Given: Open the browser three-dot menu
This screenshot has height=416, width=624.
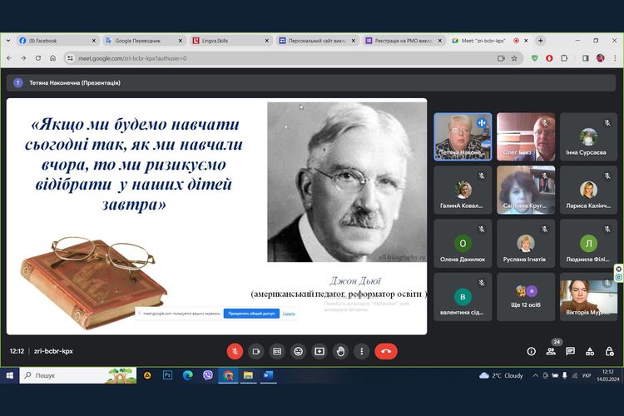Looking at the screenshot, I should (x=613, y=58).
